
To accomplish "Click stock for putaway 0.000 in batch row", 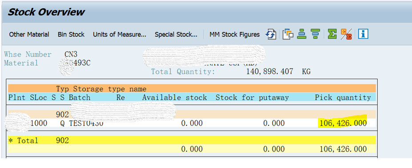I will tap(274, 123).
